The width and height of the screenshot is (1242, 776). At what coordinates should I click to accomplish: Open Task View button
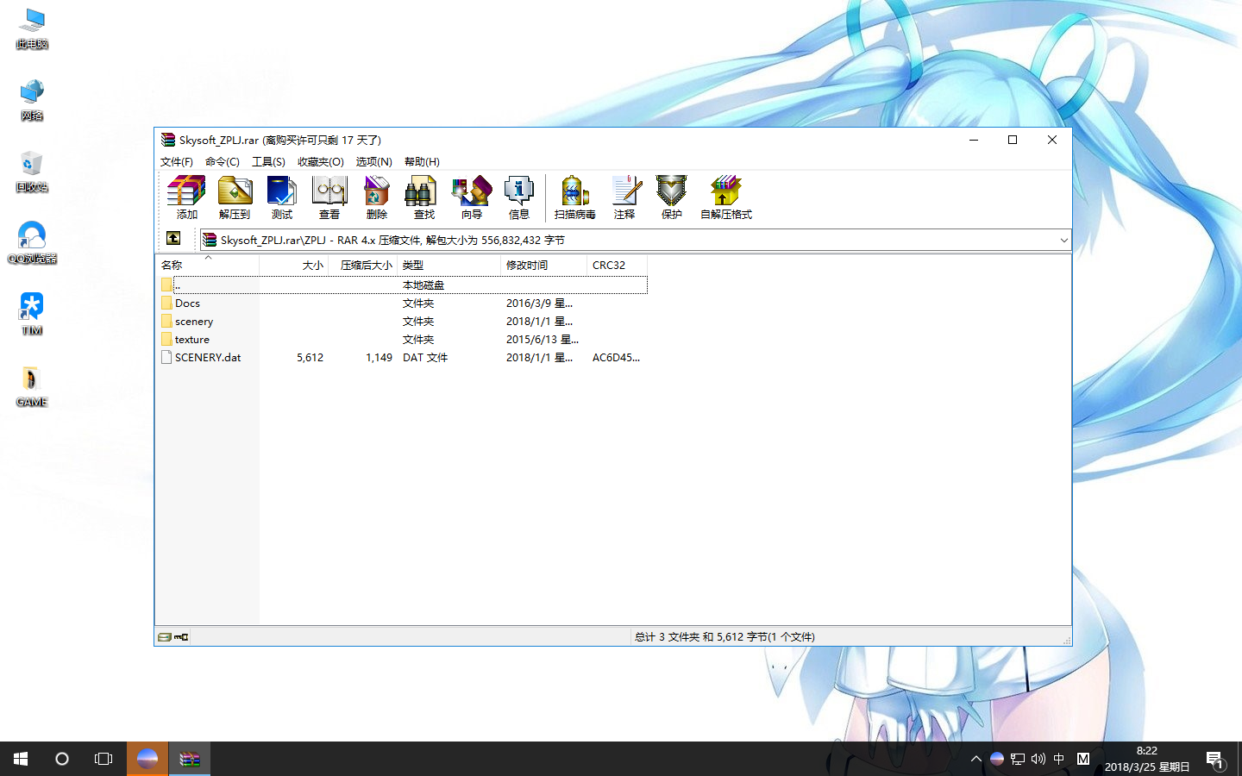click(x=103, y=759)
